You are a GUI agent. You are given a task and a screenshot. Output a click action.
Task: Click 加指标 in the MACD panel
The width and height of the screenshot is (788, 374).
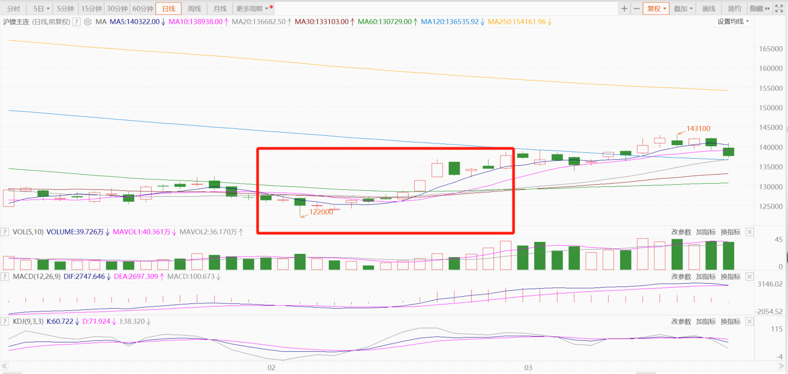click(x=706, y=277)
